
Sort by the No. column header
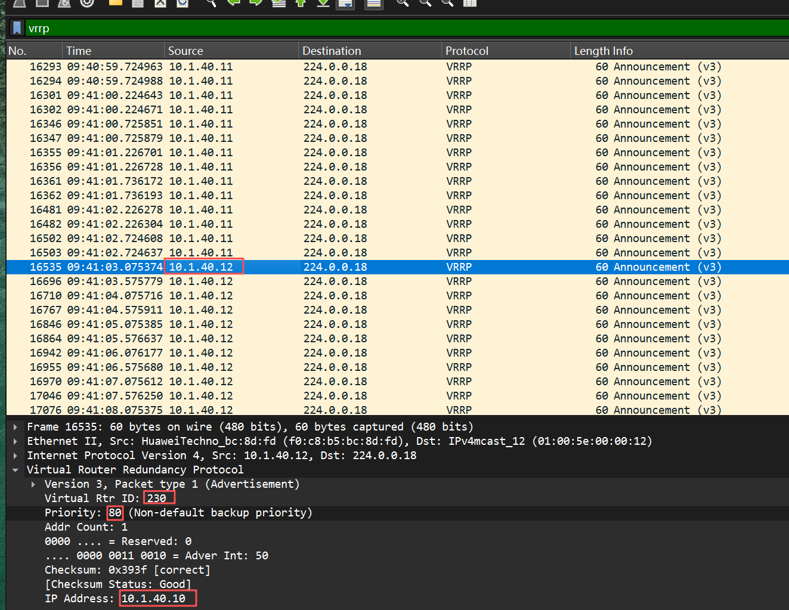pyautogui.click(x=35, y=51)
